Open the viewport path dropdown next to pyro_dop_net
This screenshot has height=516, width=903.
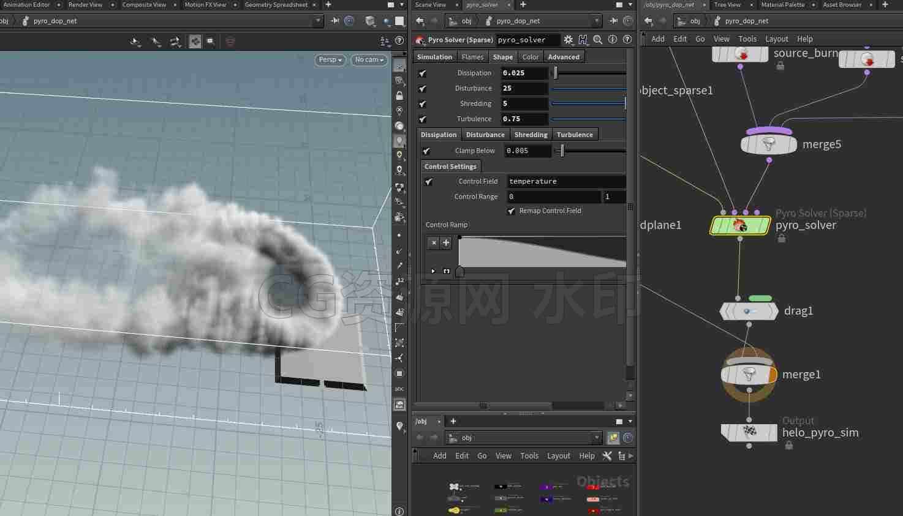(x=318, y=21)
